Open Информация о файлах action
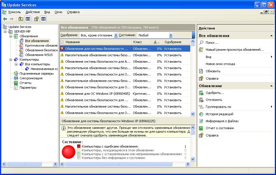The height and width of the screenshot is (175, 276). pos(222,121)
